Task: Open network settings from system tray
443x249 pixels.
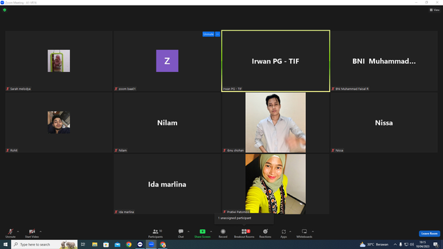Action: 406,244
